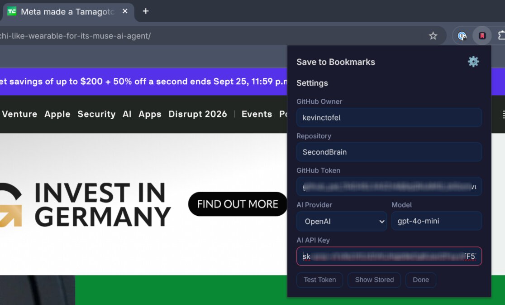Focus the AI API Key field
505x305 pixels.
point(389,257)
